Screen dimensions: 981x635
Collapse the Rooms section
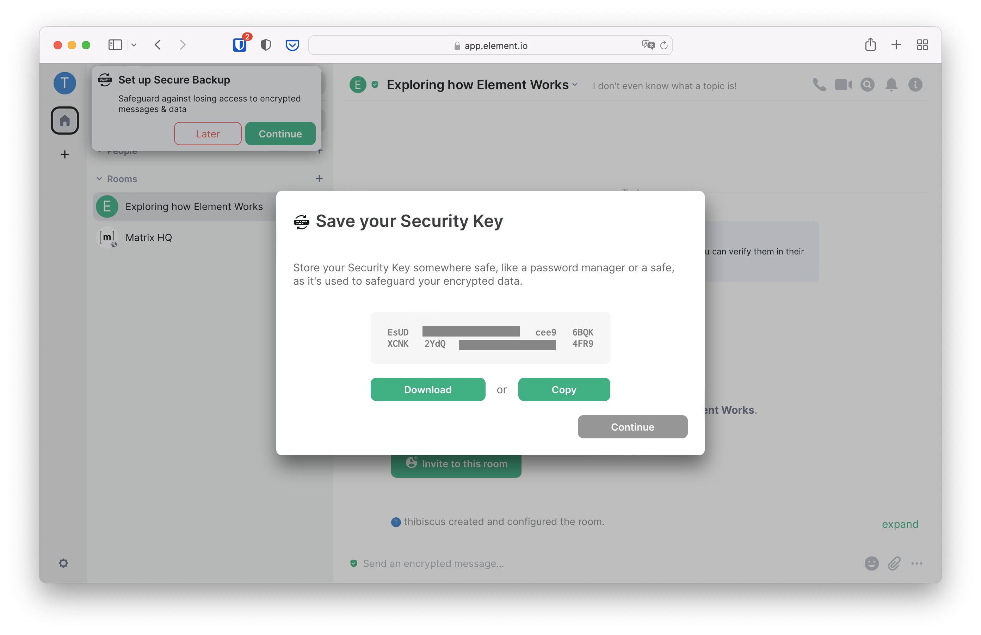[99, 179]
